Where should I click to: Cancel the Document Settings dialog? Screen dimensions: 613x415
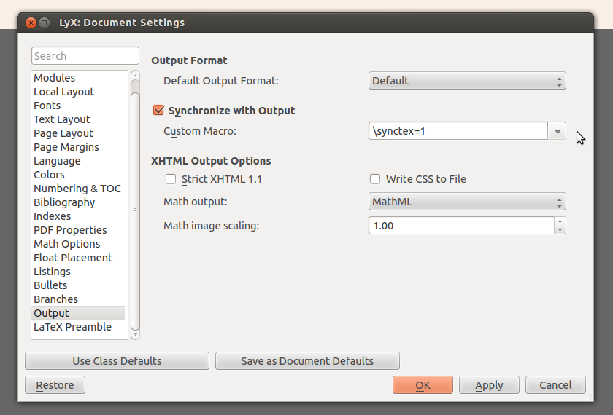555,385
